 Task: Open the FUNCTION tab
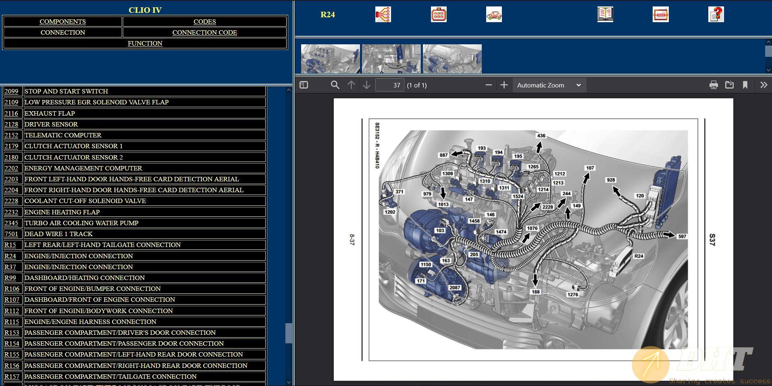click(x=145, y=43)
